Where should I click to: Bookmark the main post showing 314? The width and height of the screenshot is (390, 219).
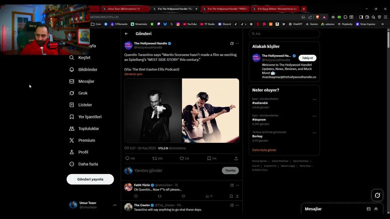[212, 158]
